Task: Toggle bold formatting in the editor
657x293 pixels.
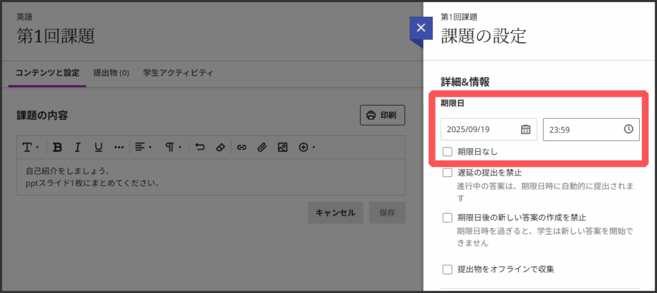Action: [57, 147]
